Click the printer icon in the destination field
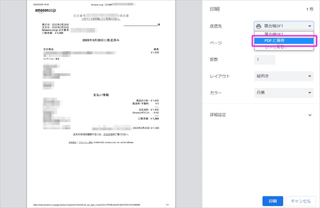This screenshot has width=320, height=208. pyautogui.click(x=258, y=26)
